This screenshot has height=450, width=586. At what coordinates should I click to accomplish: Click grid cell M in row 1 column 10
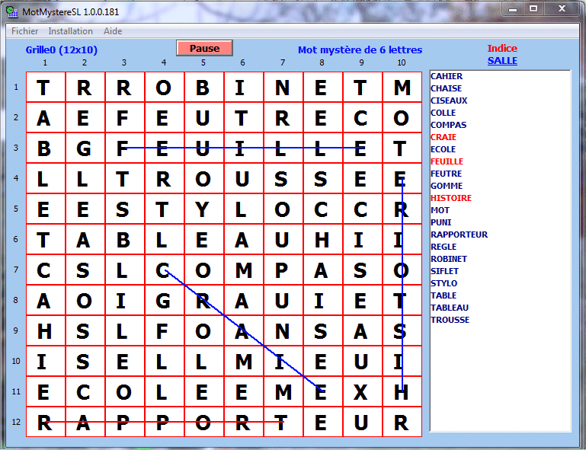[402, 88]
